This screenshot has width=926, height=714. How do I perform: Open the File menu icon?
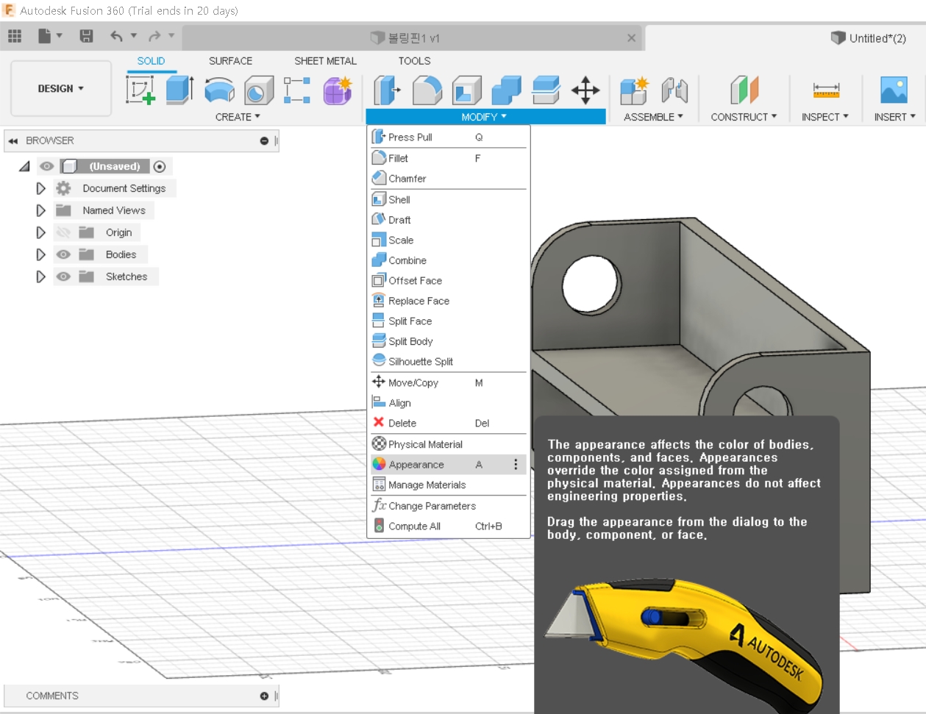[x=45, y=36]
